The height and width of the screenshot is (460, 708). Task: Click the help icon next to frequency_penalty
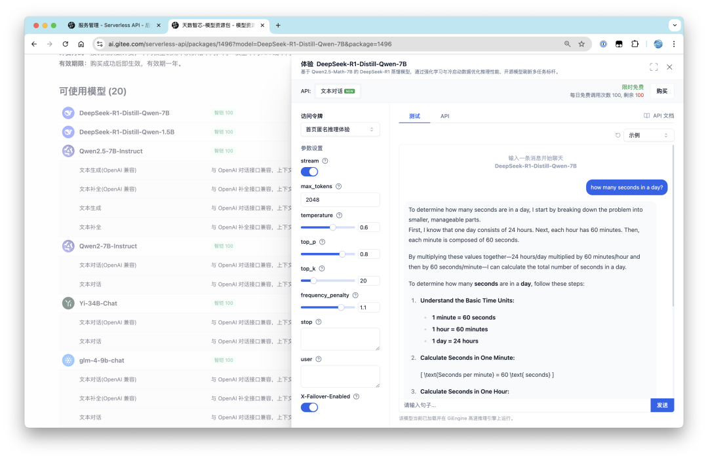(x=355, y=296)
